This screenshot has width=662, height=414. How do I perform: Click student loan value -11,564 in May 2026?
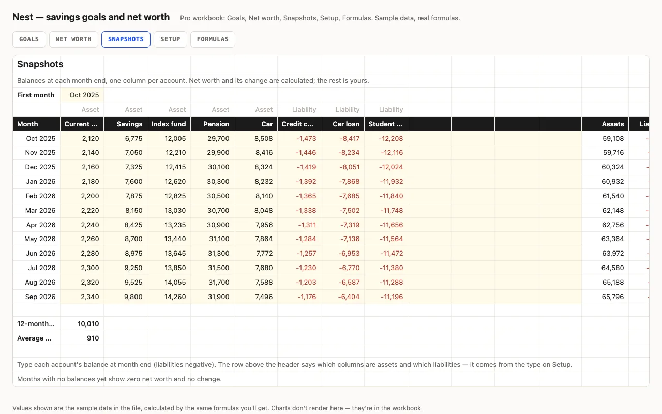pyautogui.click(x=386, y=239)
